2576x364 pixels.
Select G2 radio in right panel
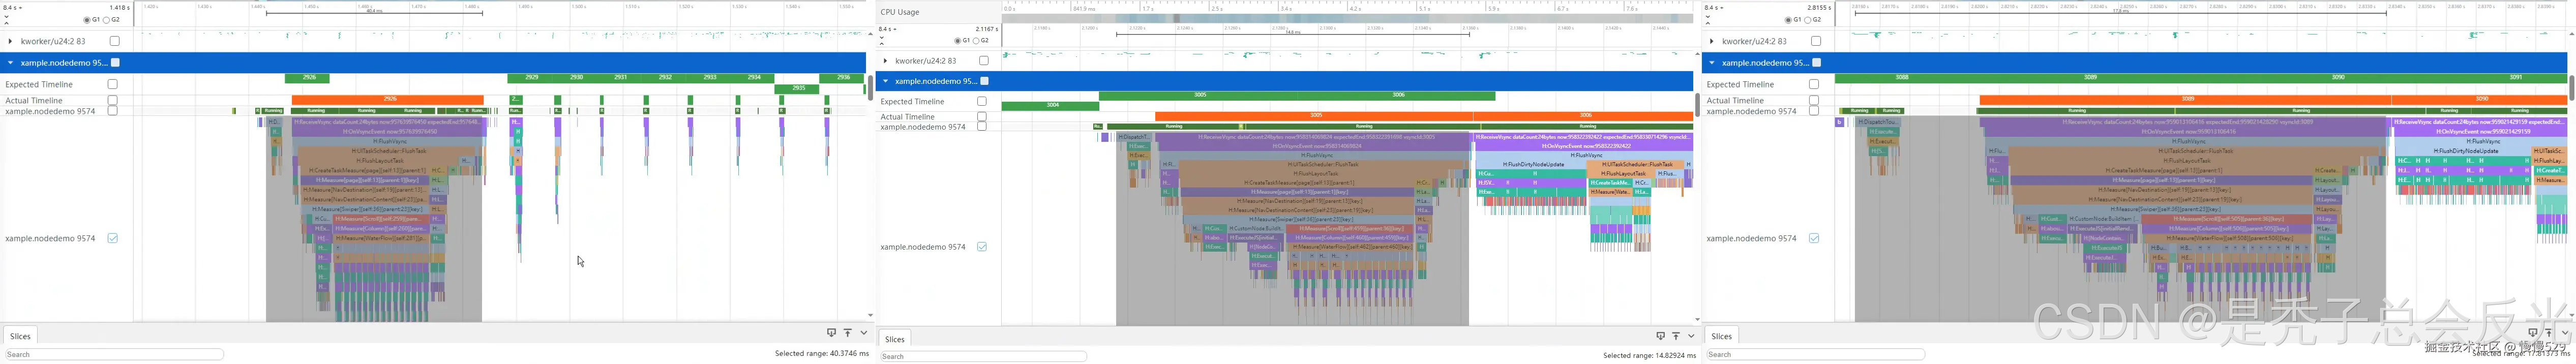(1809, 19)
